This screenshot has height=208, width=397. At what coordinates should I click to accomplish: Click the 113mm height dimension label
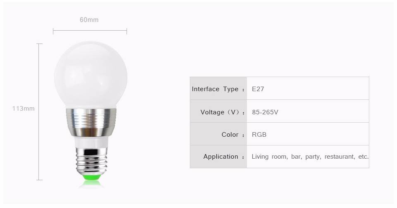[23, 109]
